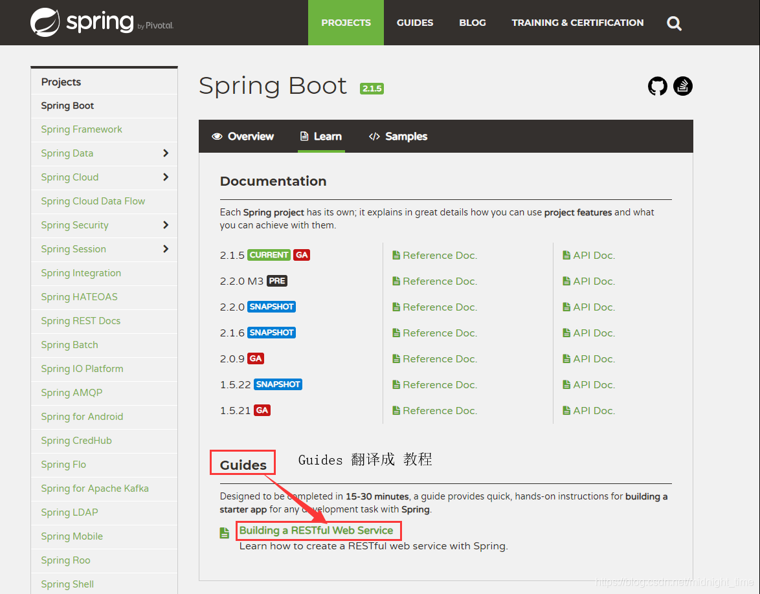Open 2.1.6 Reference Doc link
Screen dimensions: 760x594
[x=440, y=333]
